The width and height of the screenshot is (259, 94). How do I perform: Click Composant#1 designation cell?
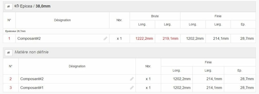click(x=77, y=88)
